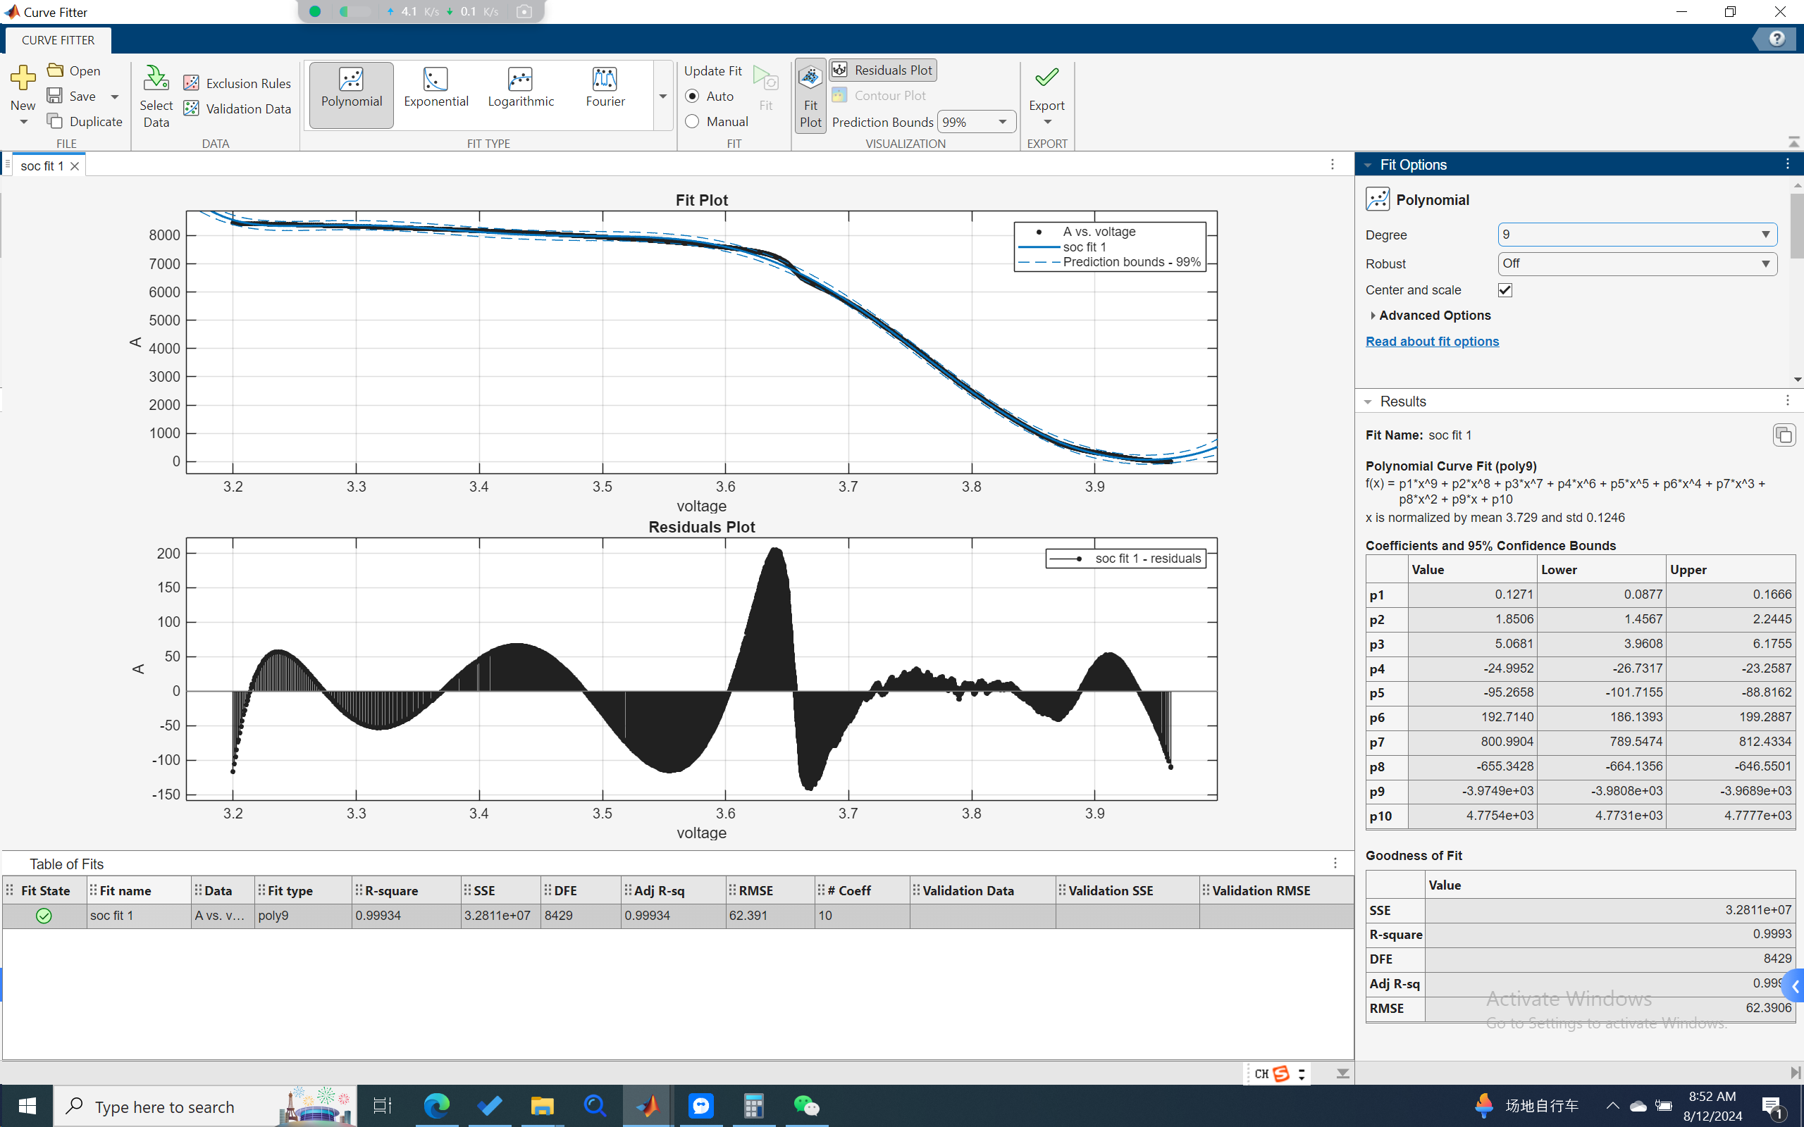Viewport: 1804px width, 1127px height.
Task: Select the Auto update fit radio
Action: pyautogui.click(x=693, y=96)
